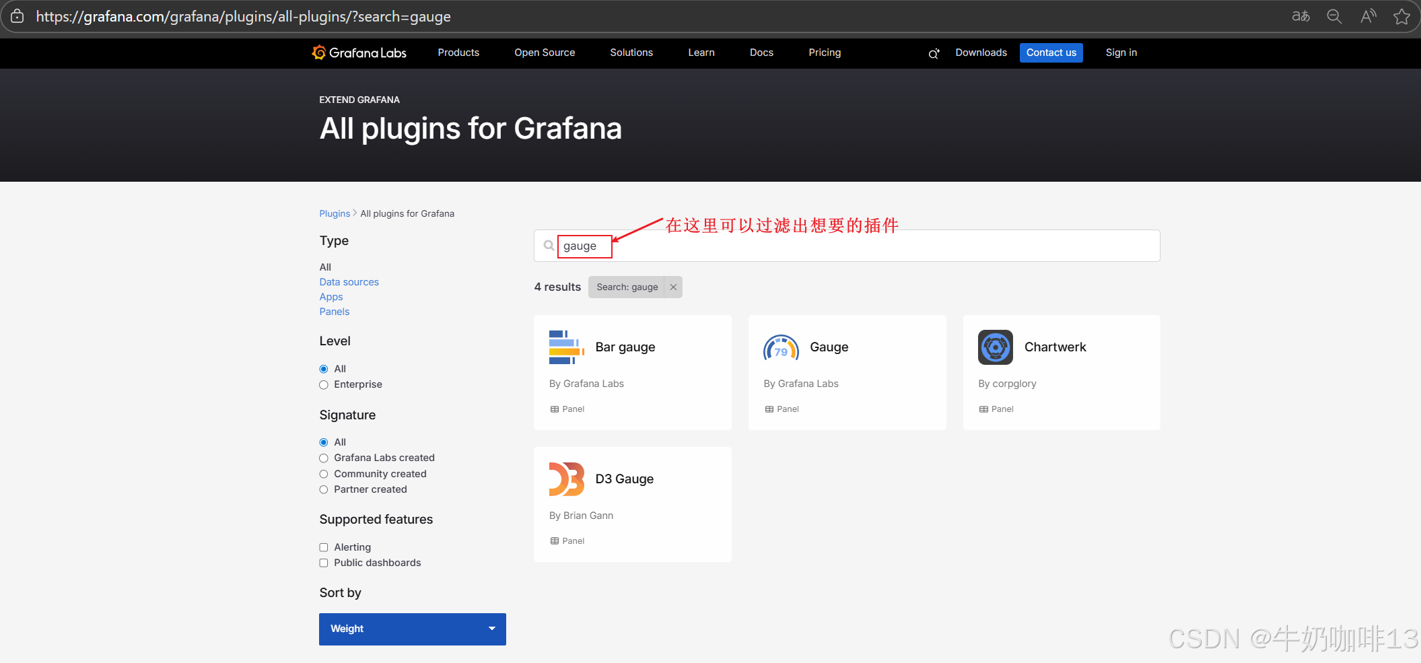
Task: Open the D3 Gauge plugin title
Action: pyautogui.click(x=625, y=479)
